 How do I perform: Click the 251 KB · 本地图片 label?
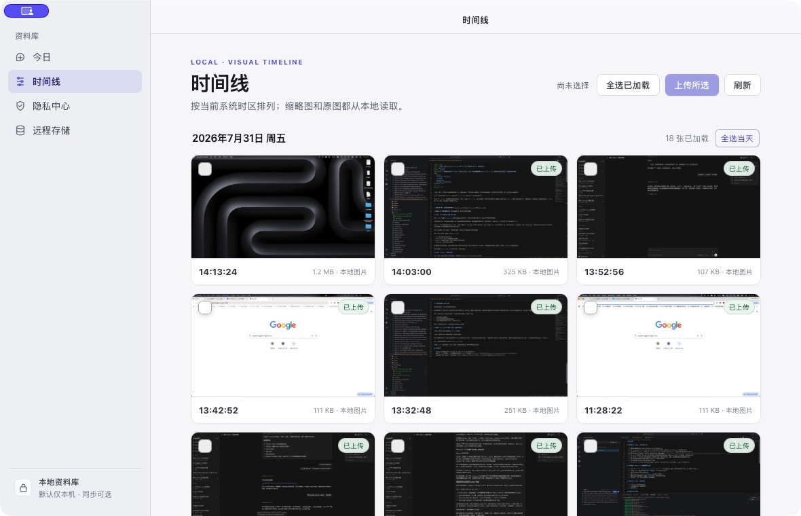[532, 410]
